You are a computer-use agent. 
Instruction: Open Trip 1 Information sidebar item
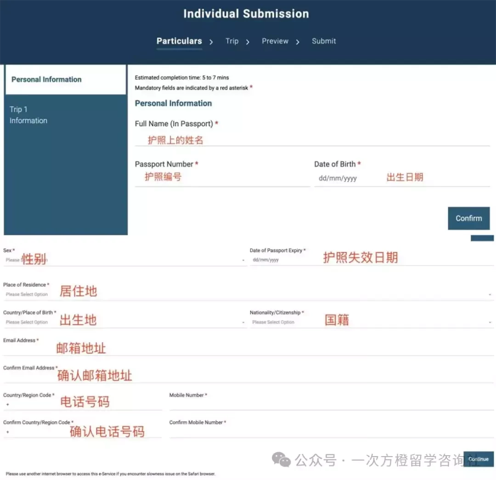point(28,115)
